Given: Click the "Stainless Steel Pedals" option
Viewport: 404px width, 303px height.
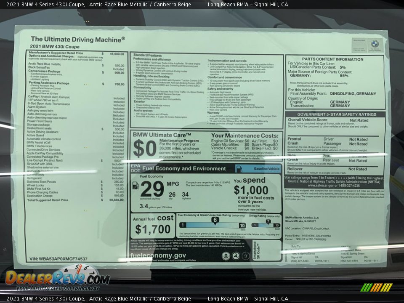Looking at the screenshot, I should point(41,182).
